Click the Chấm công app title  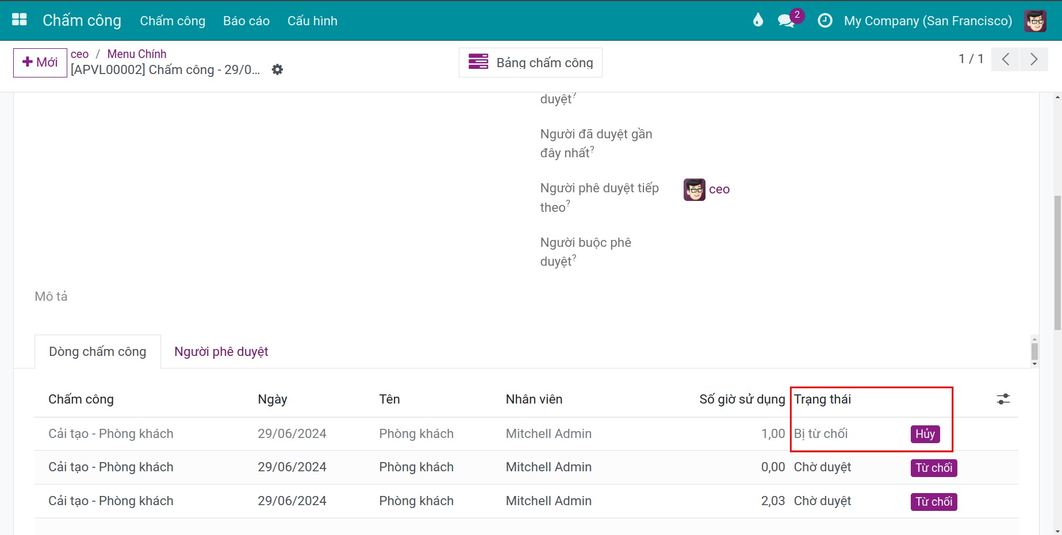pos(82,21)
